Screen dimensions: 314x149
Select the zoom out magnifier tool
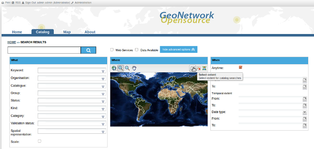click(x=127, y=68)
